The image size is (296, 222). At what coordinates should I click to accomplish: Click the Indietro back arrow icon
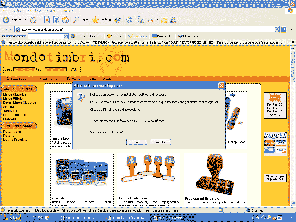point(6,20)
